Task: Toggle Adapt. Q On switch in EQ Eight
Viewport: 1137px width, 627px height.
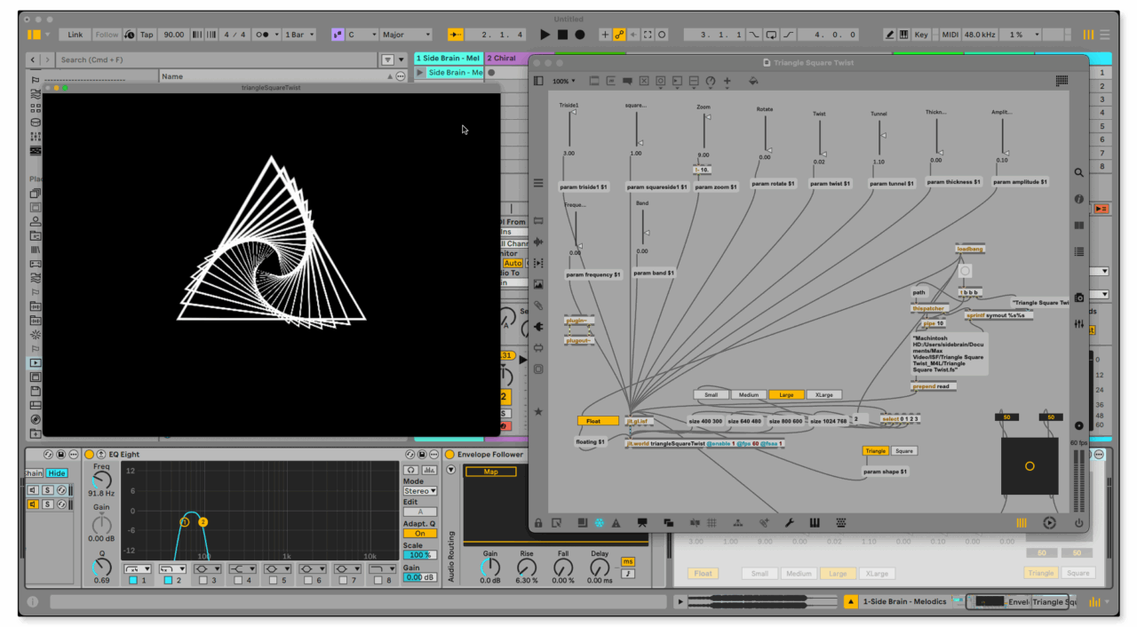Action: tap(419, 534)
